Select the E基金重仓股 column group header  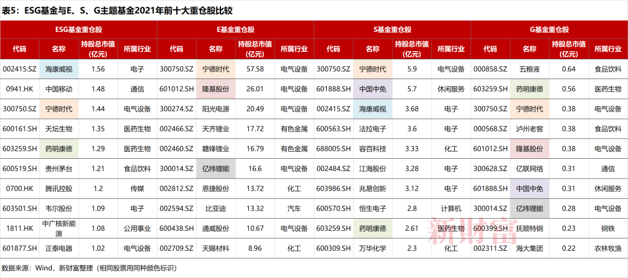coord(235,30)
